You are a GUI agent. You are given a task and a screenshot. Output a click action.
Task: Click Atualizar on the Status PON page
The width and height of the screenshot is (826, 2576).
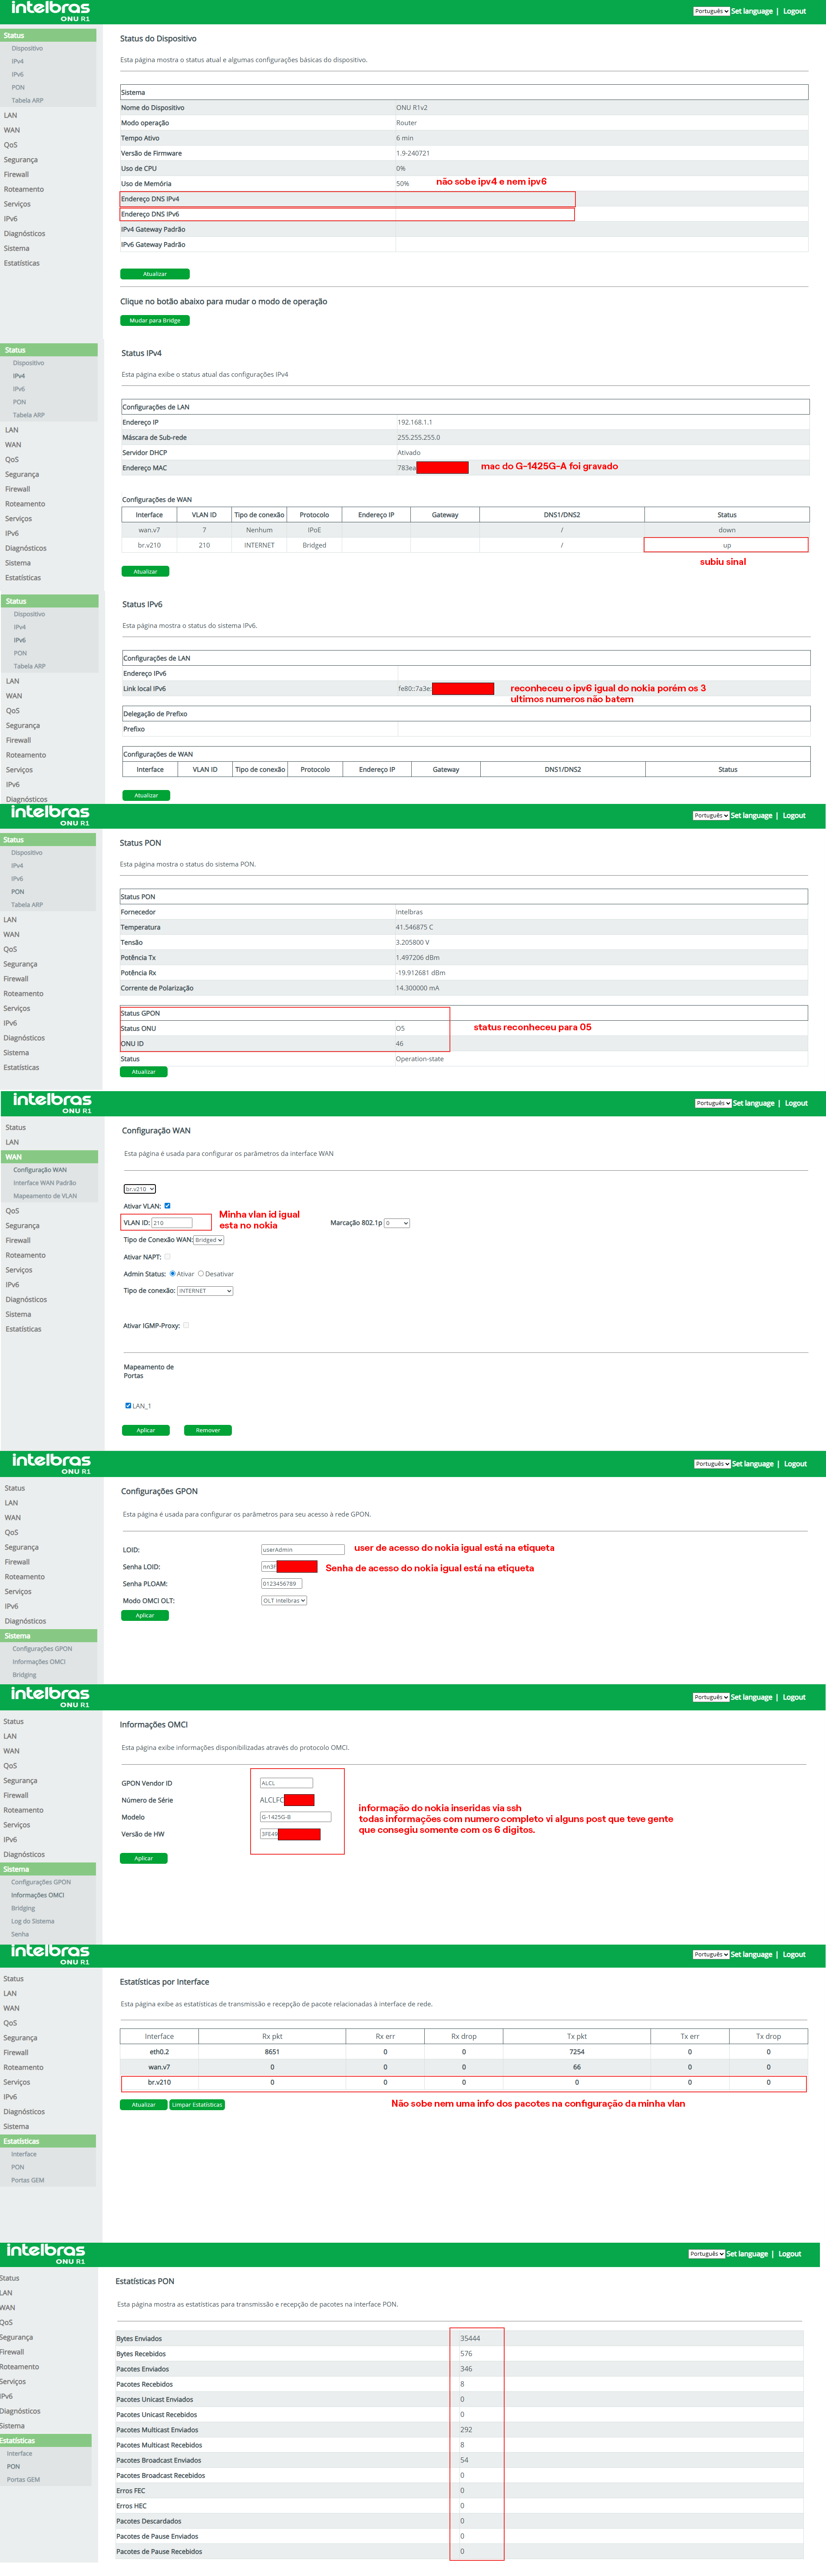pos(144,1072)
